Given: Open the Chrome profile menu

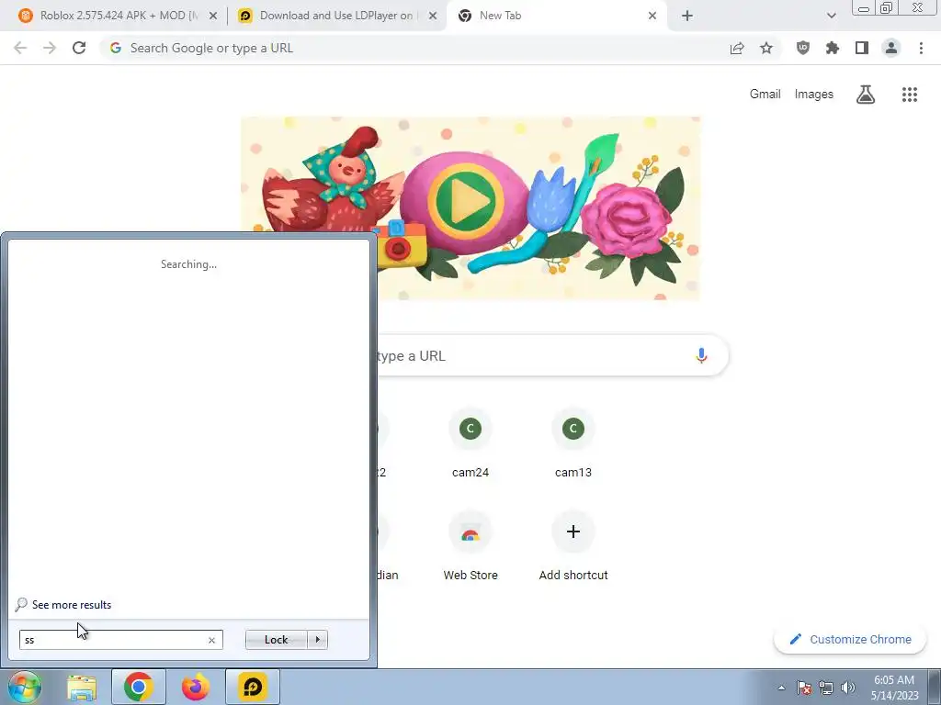Looking at the screenshot, I should coord(891,48).
